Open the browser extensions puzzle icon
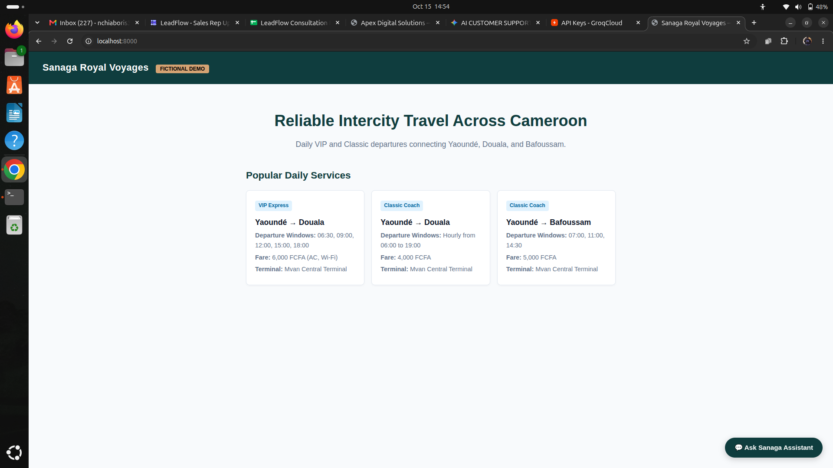 784,41
